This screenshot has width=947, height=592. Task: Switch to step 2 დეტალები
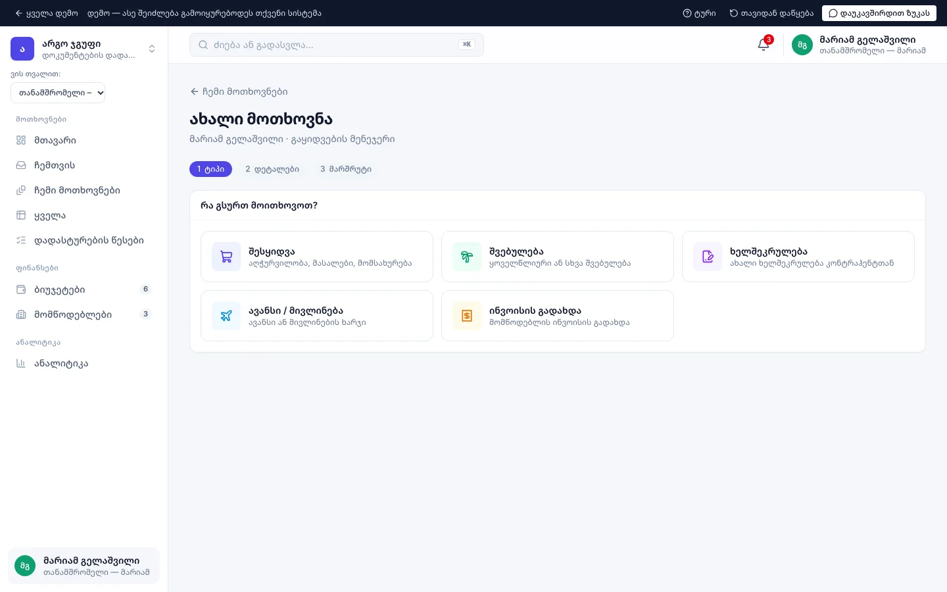(x=272, y=169)
